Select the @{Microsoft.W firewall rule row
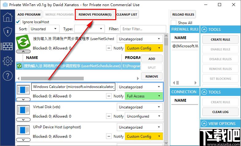 [185, 46]
